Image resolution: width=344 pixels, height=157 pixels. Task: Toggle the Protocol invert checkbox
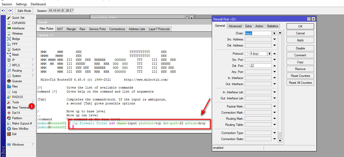246,54
